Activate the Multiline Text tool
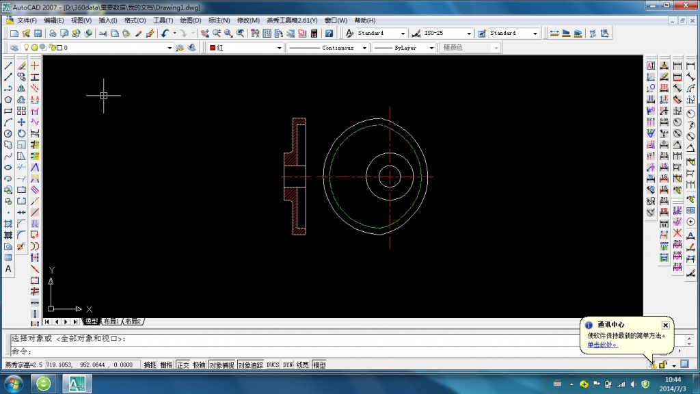This screenshot has height=394, width=700. (x=8, y=269)
